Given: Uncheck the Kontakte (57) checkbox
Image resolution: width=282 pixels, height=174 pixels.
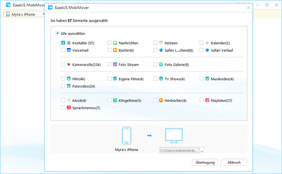Looking at the screenshot, I should coord(63,43).
